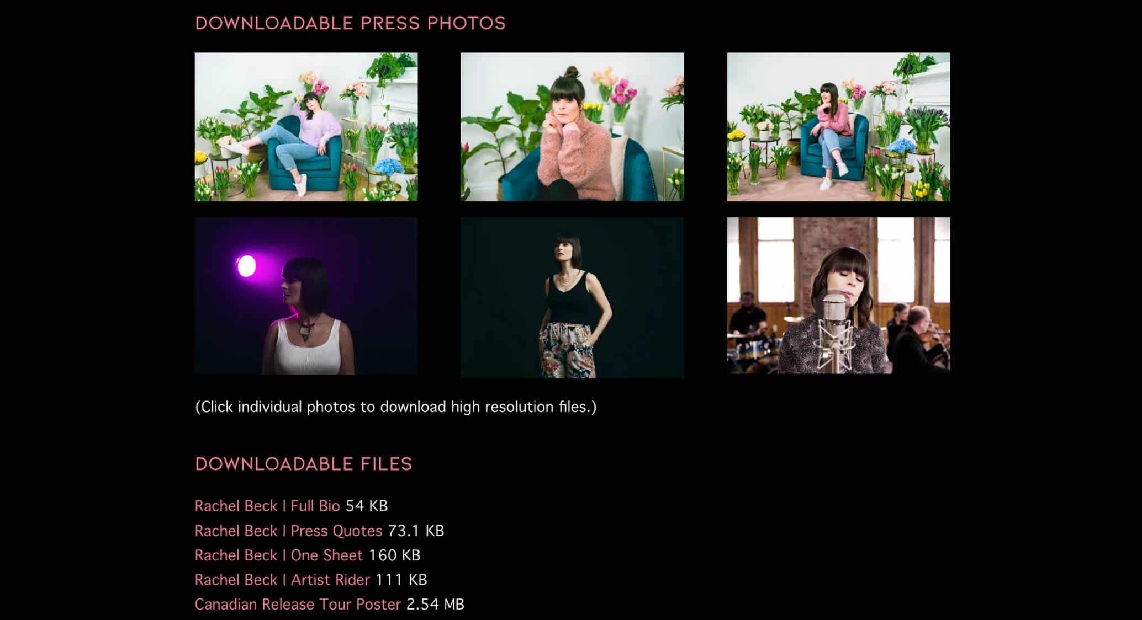Open the Rachel Beck One Sheet link

[x=279, y=555]
